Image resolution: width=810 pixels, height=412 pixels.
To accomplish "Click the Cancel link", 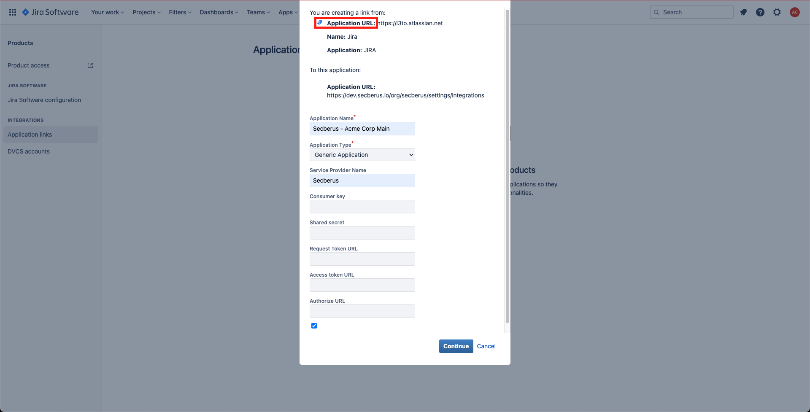I will pos(486,346).
